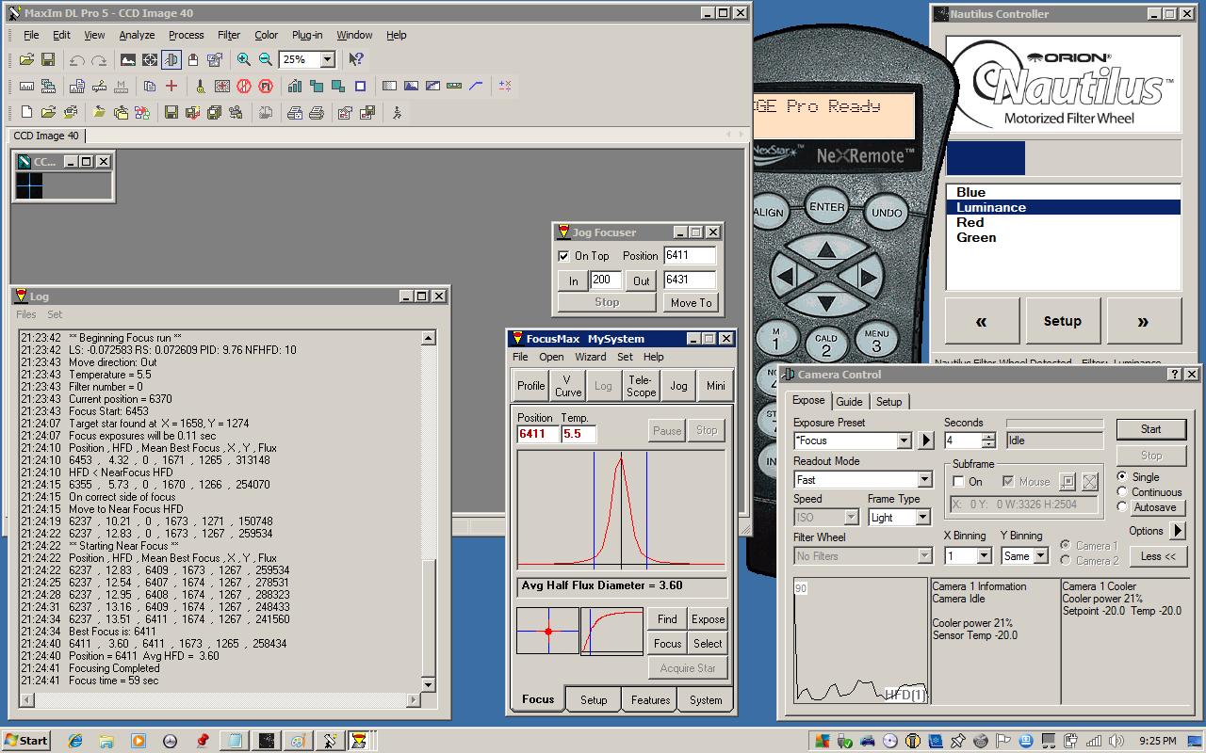Toggle the On Top checkbox in Jog Focuser
1206x753 pixels.
[x=563, y=256]
